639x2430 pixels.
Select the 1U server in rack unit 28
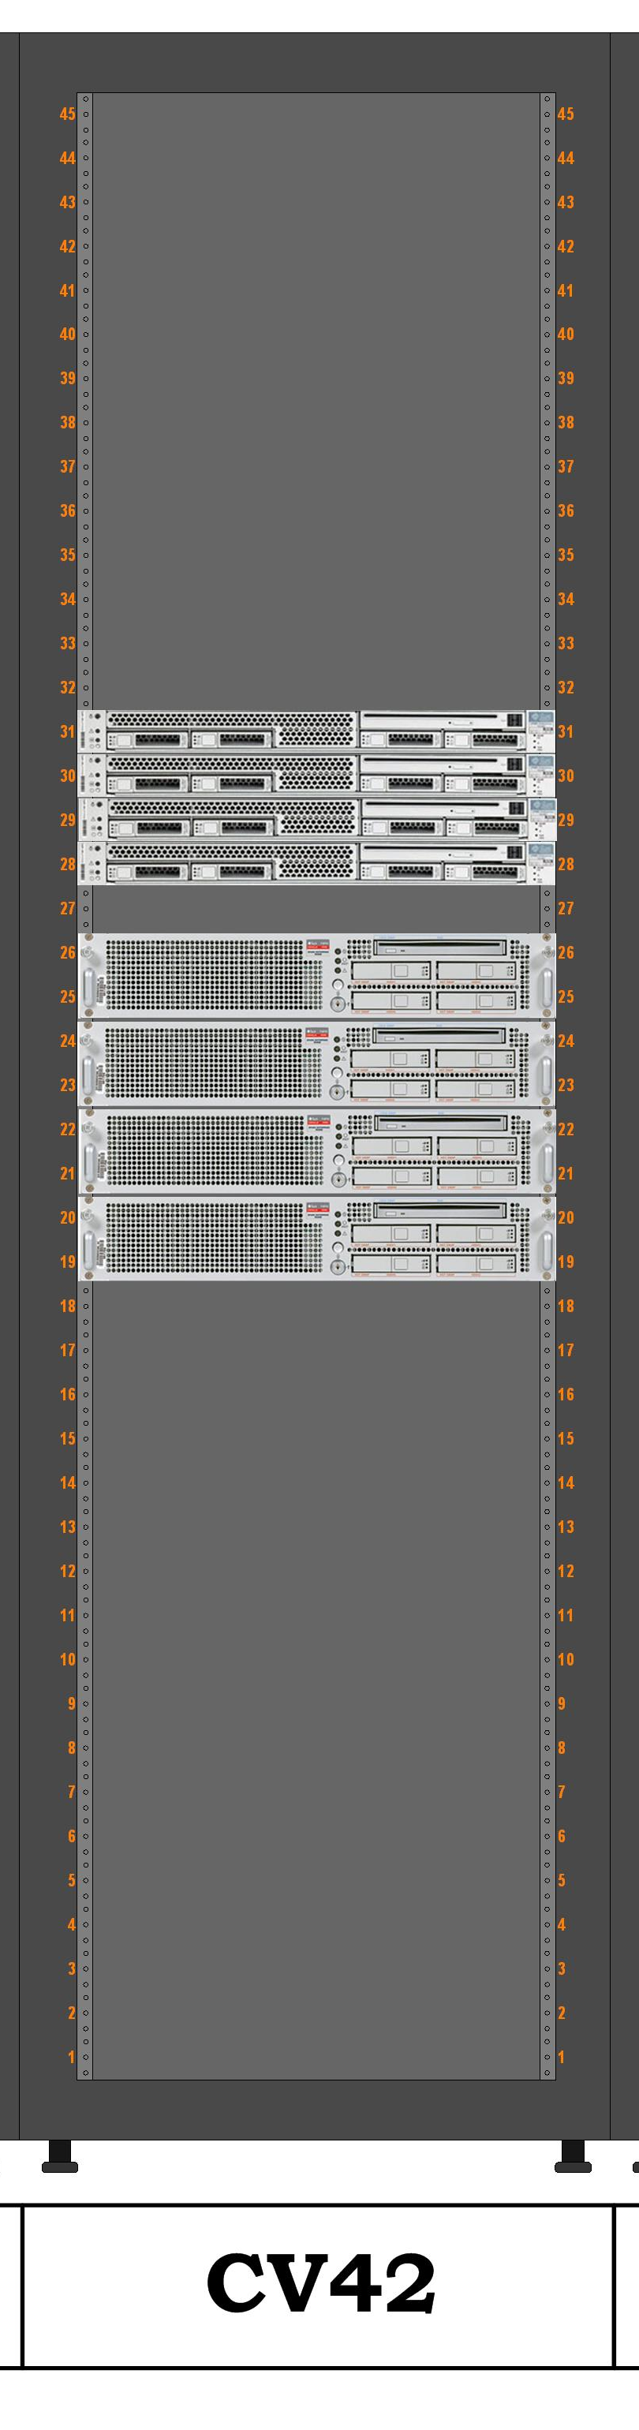316,863
